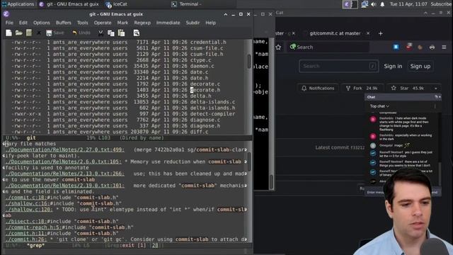Open the Help menu in Emacs
453x255 pixels.
[211, 23]
